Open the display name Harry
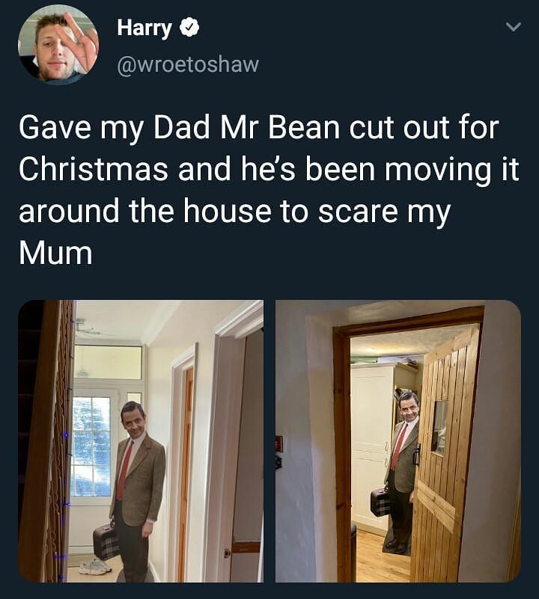The width and height of the screenshot is (539, 599). pos(144,28)
